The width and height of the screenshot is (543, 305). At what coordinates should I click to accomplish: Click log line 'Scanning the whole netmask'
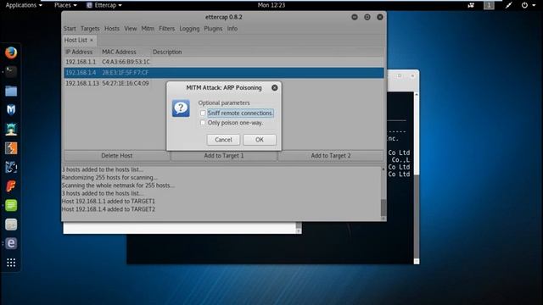(118, 186)
